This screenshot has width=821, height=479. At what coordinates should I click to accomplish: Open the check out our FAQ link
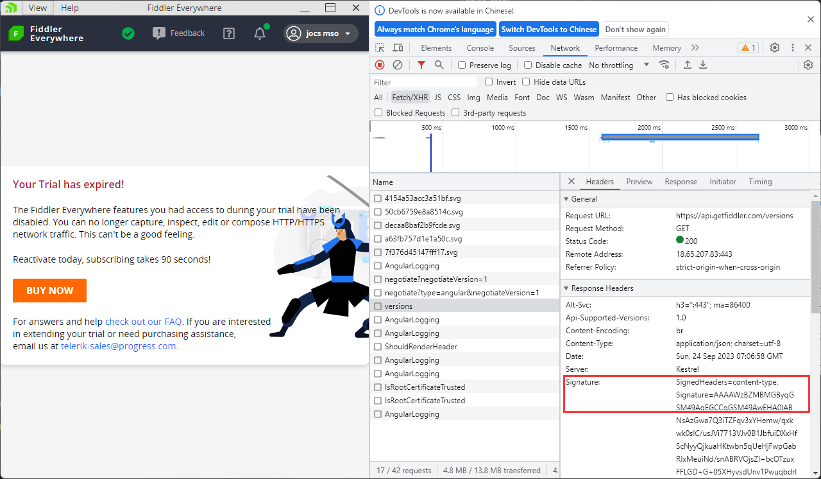(143, 322)
